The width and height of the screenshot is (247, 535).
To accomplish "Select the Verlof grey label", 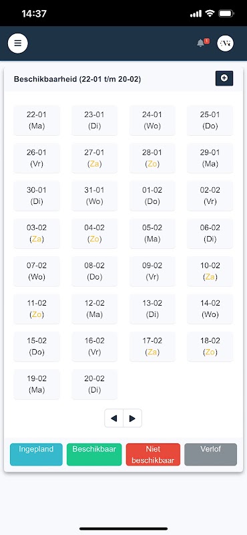I will (210, 455).
